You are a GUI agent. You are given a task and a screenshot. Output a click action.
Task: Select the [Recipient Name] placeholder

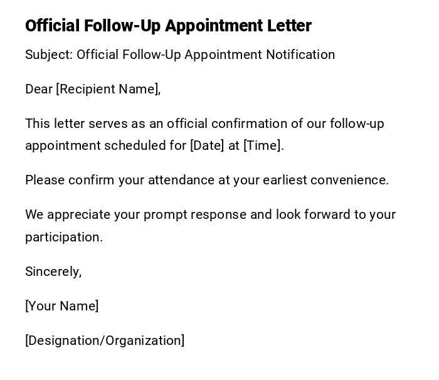[108, 89]
